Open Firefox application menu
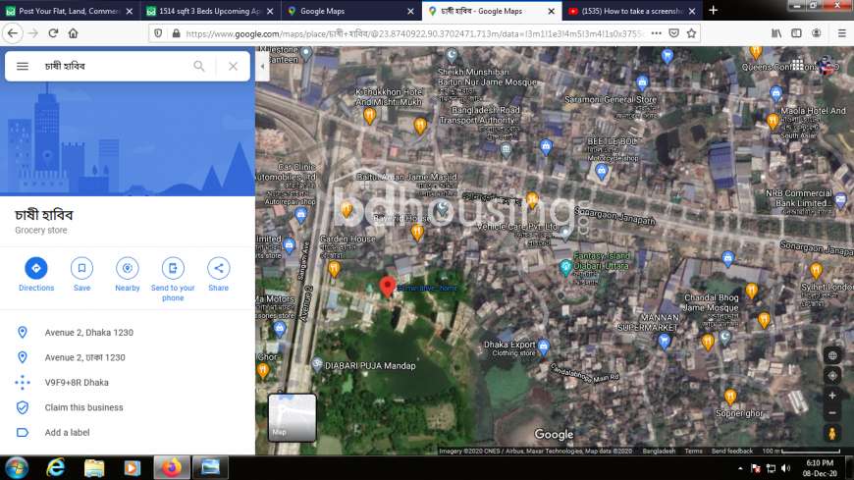This screenshot has height=480, width=854. 841,33
